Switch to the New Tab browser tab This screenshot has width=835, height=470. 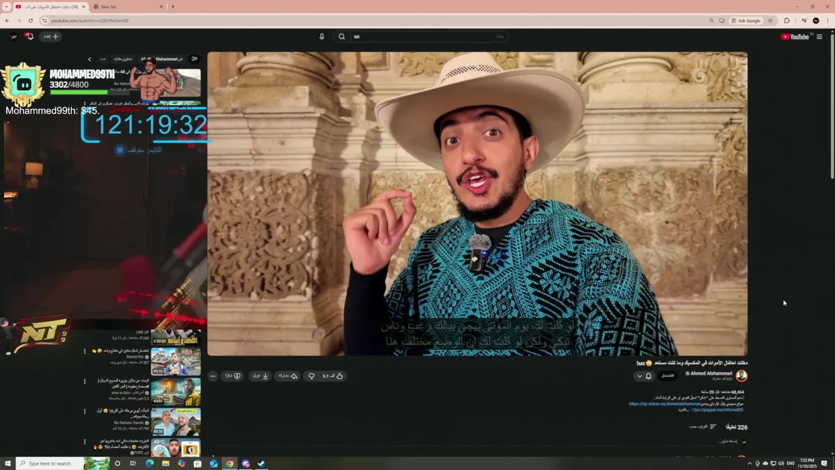pos(127,7)
